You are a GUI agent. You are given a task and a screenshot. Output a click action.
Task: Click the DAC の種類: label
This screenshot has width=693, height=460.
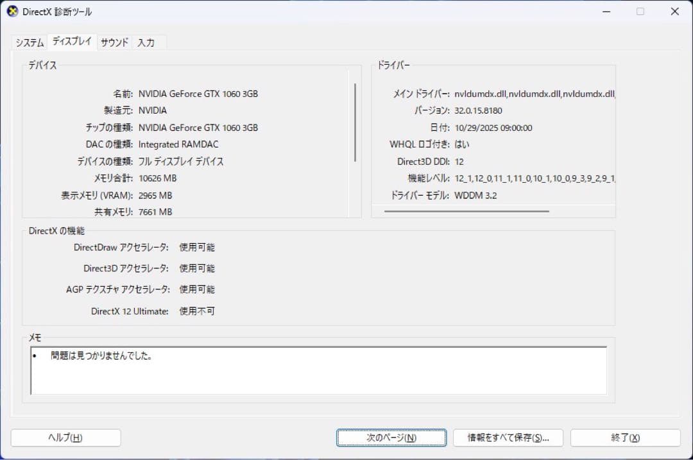pyautogui.click(x=109, y=144)
